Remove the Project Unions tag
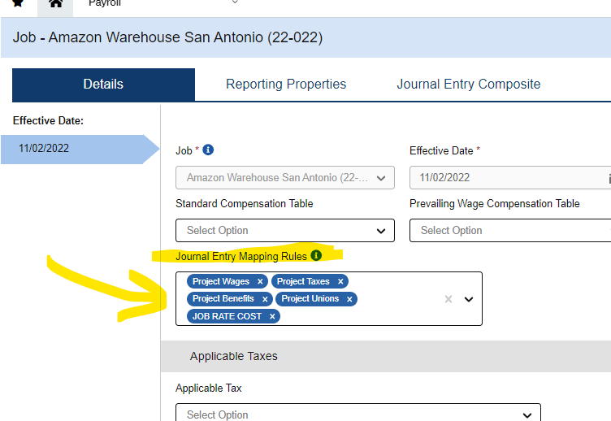The width and height of the screenshot is (611, 421). (x=349, y=299)
